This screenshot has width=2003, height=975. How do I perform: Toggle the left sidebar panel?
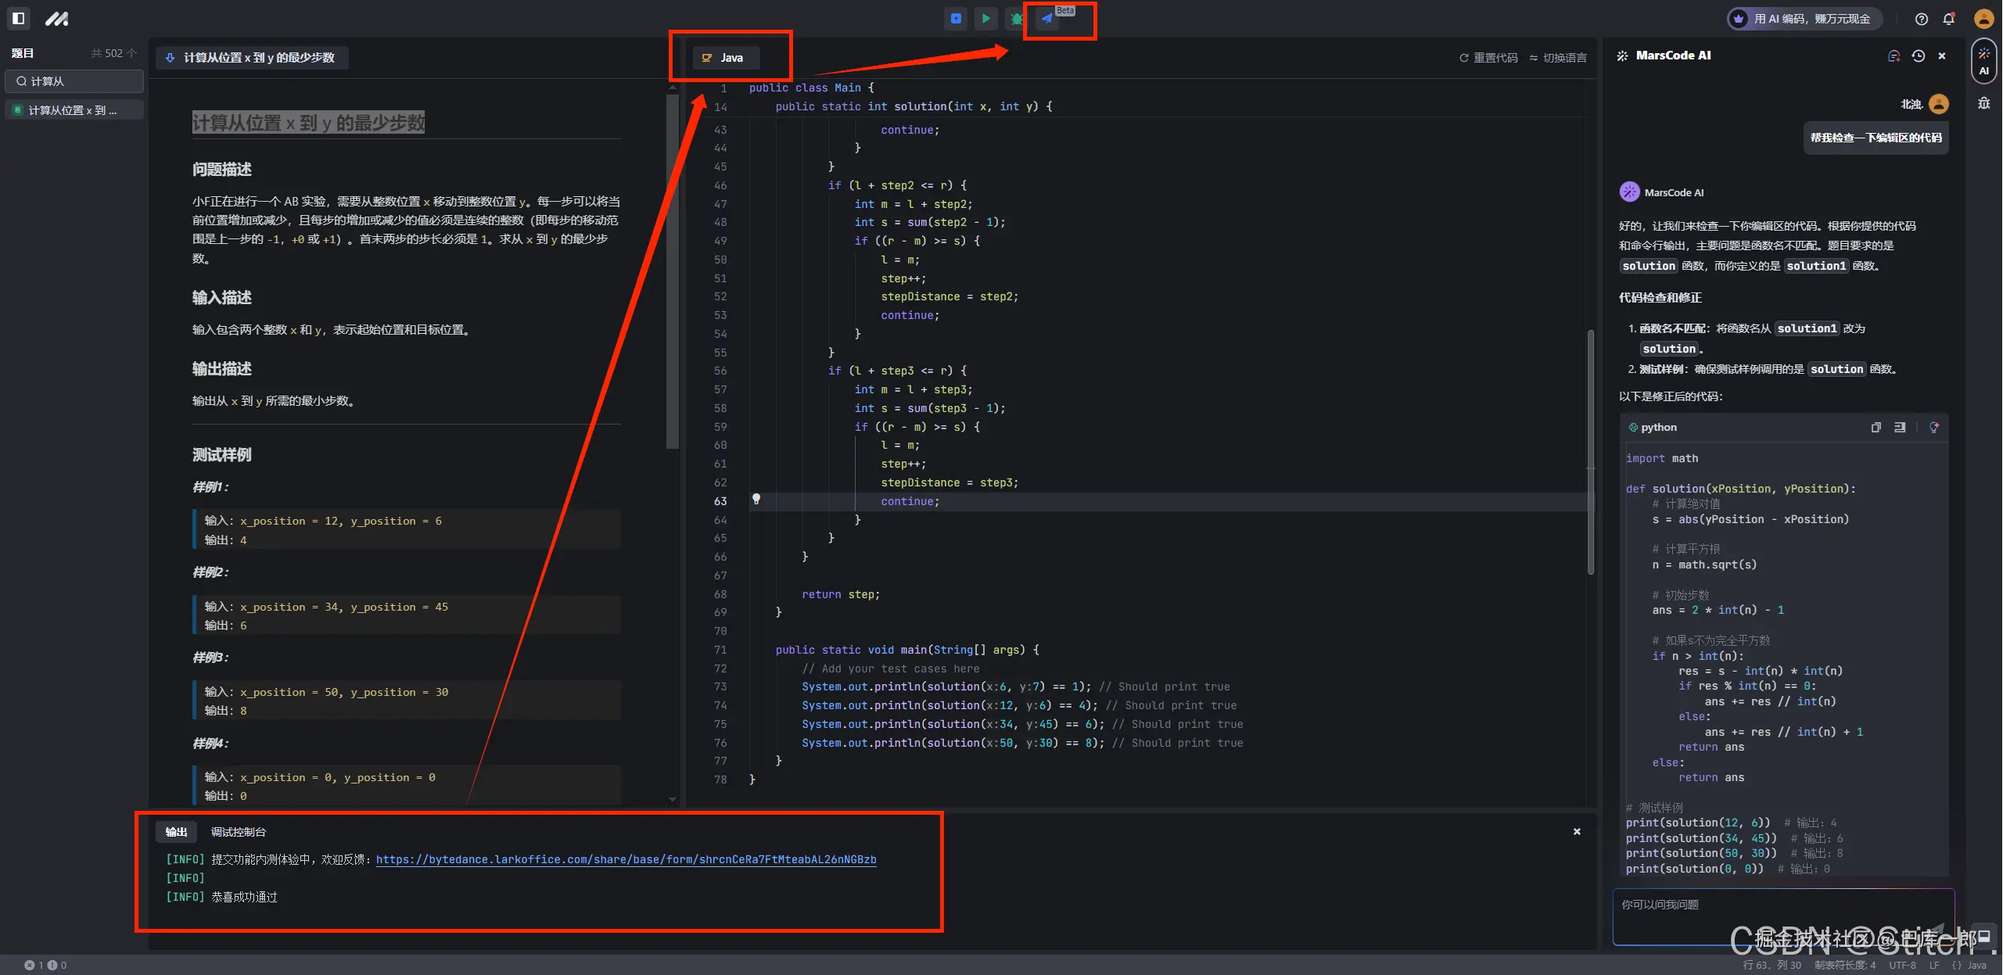tap(19, 18)
